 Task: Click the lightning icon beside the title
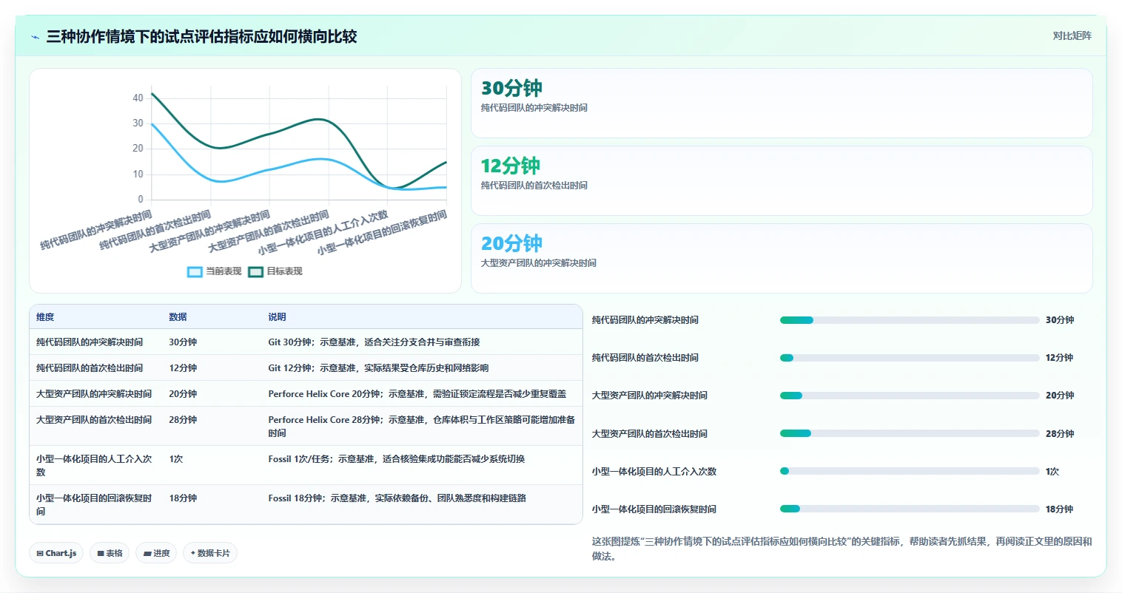(35, 37)
